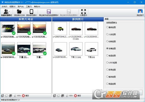Select all icon under the cutout photos panel

click(55, 95)
